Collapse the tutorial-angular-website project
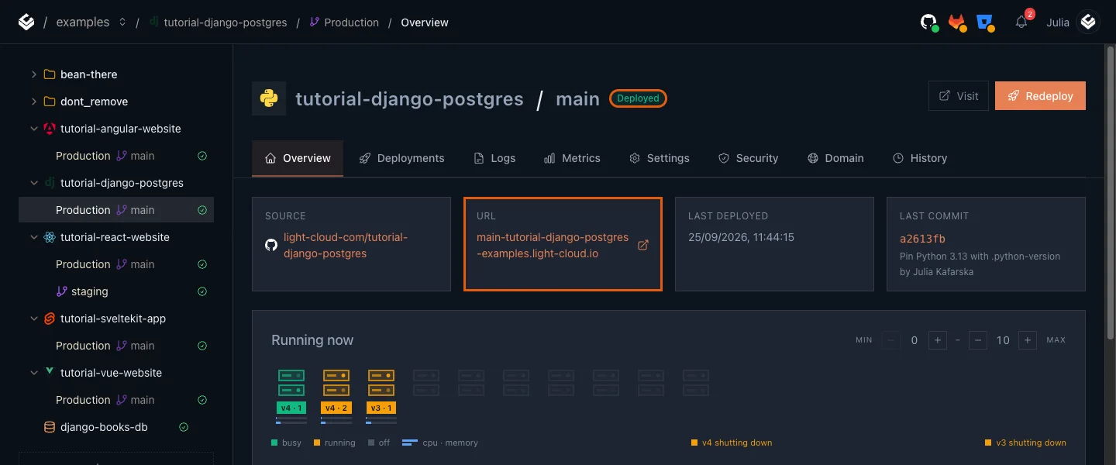 (x=33, y=129)
